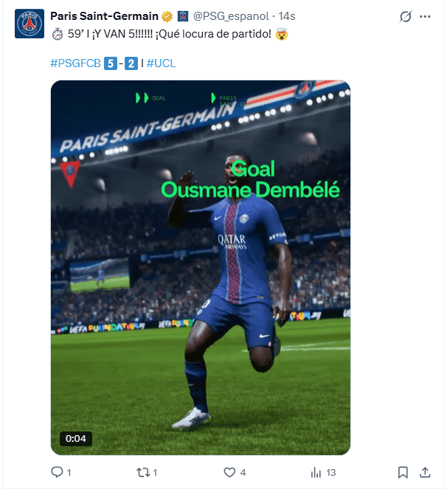Bookmark this post
Viewport: 447px width, 489px height.
click(403, 473)
